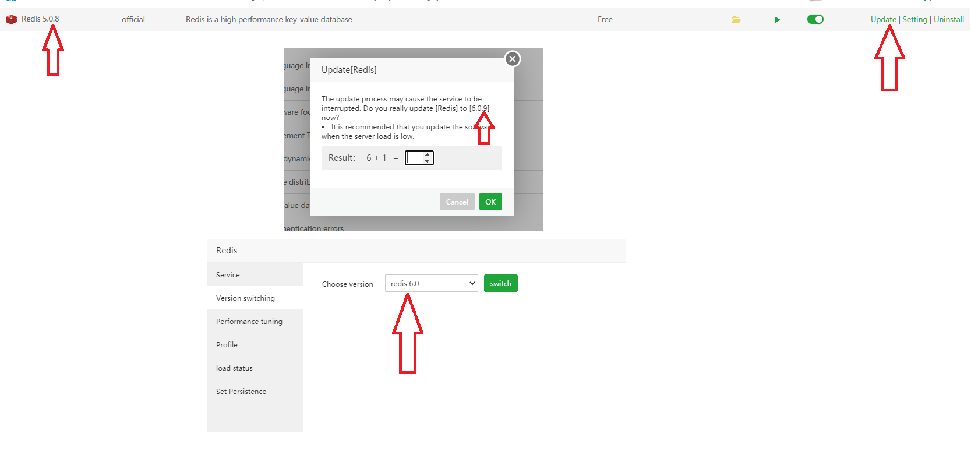Switch to Version switching tab
The image size is (971, 458).
pos(255,298)
